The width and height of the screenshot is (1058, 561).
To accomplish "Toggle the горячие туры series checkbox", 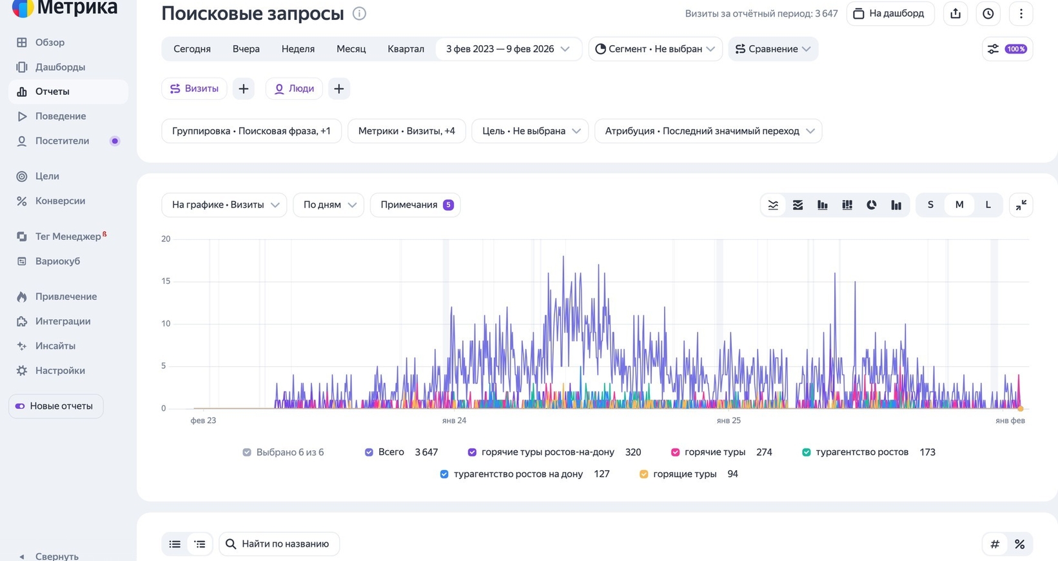I will pos(675,452).
